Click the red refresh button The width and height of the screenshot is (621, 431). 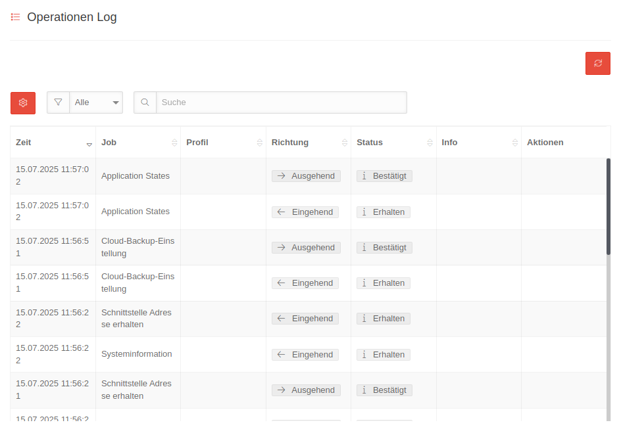click(x=597, y=63)
